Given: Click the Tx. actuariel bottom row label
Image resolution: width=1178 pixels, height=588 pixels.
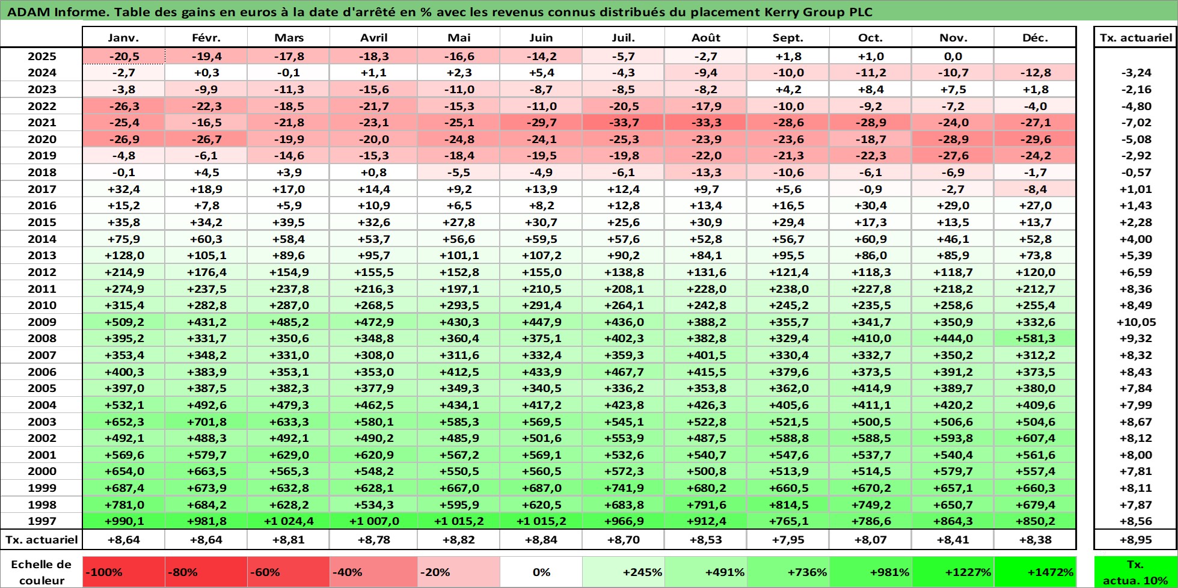Looking at the screenshot, I should pos(41,539).
